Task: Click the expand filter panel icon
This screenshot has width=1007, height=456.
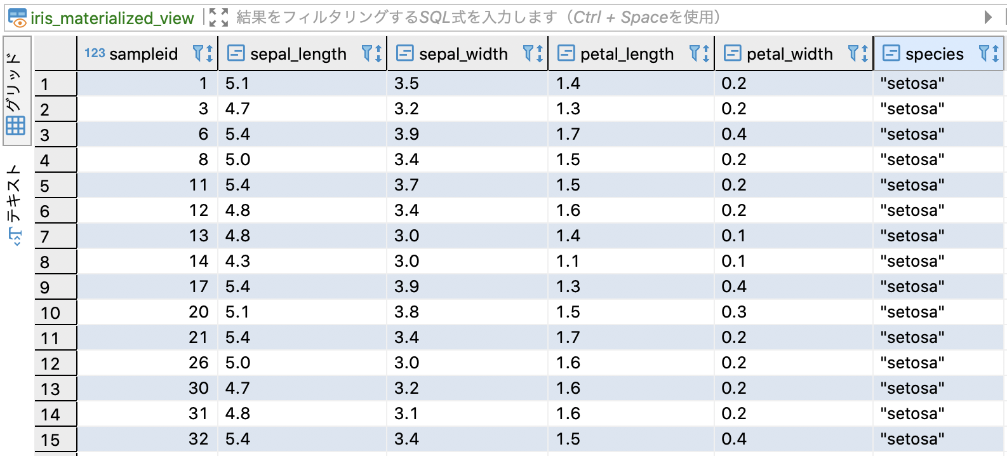Action: pyautogui.click(x=218, y=18)
